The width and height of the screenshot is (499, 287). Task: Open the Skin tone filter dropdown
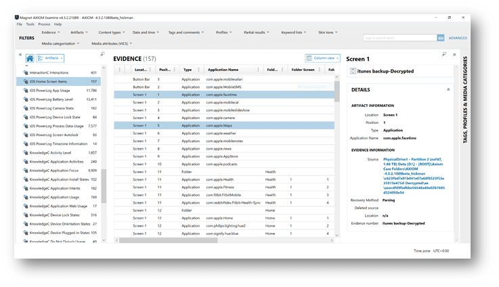(328, 32)
